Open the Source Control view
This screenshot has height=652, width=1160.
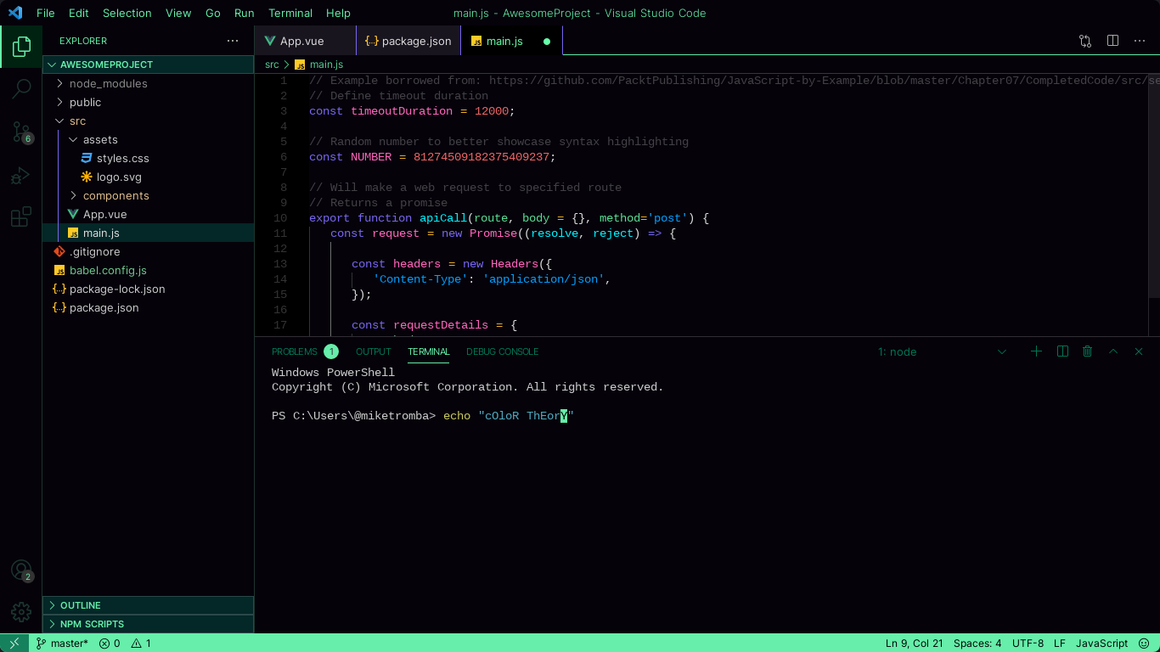pos(20,132)
